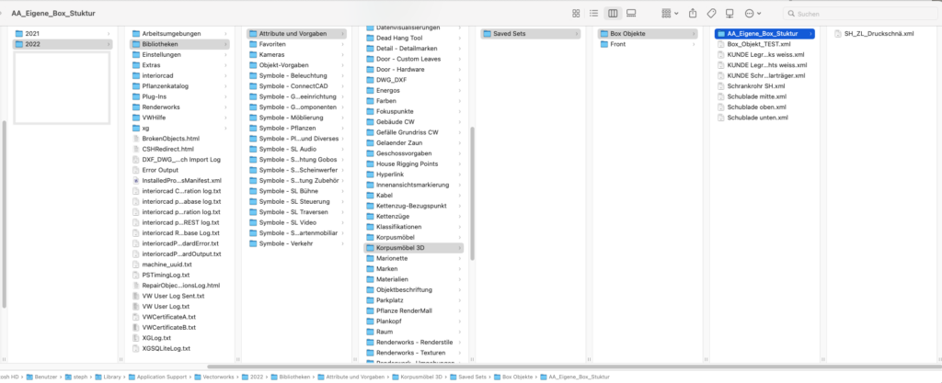This screenshot has width=942, height=383.
Task: Click Vectorworks in the path bar
Action: tap(219, 377)
